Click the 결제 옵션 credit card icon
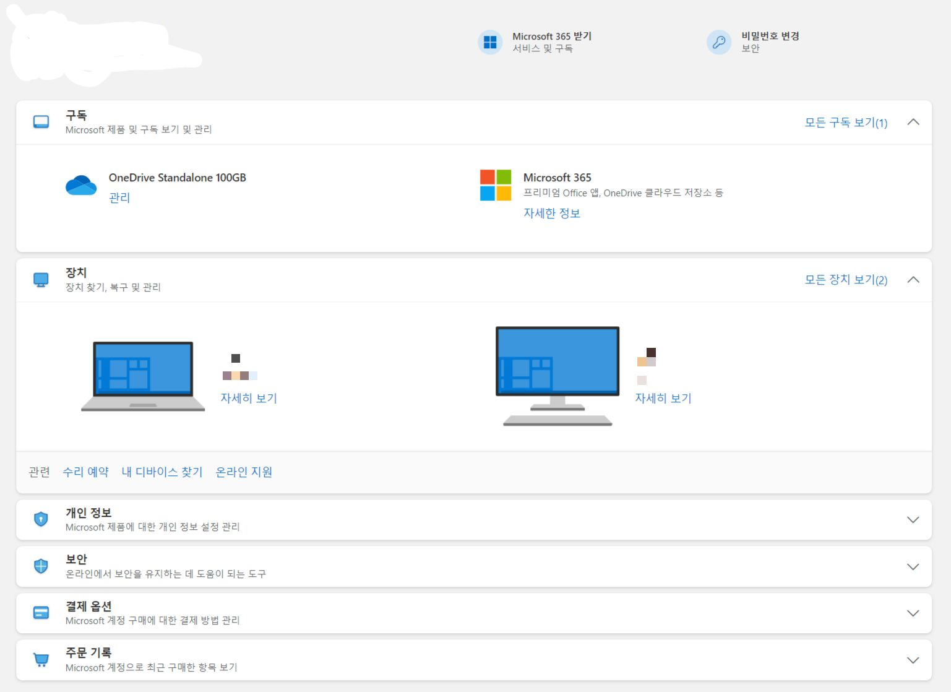951x692 pixels. [x=41, y=613]
